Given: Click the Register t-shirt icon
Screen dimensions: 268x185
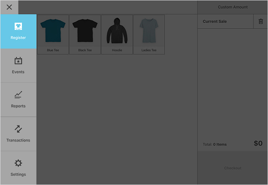Looking at the screenshot, I should [x=18, y=27].
